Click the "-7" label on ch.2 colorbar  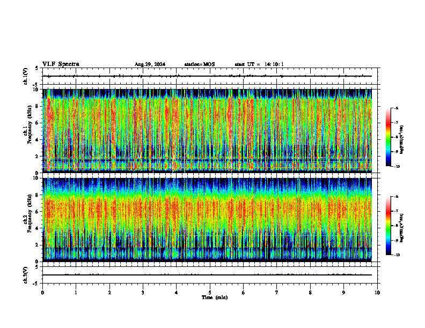(396, 211)
